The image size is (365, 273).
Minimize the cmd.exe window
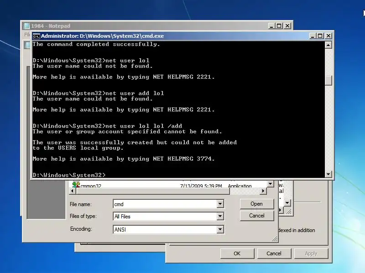(313, 36)
